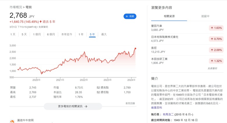Open the 市場概況 breadcrumb link

[16, 7]
